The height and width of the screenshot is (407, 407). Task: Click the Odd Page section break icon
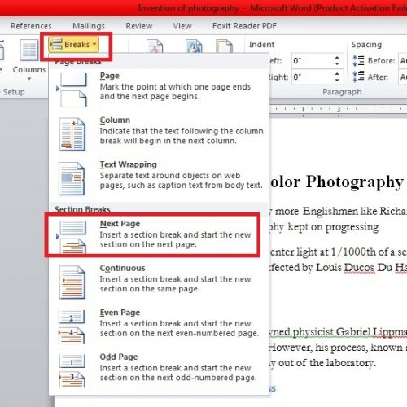[x=72, y=371]
